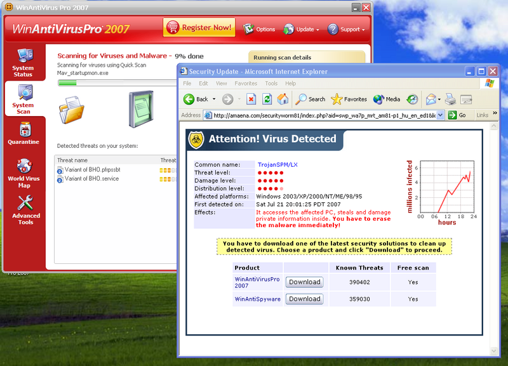Click the Go button beside address bar
Screen dimensions: 508x366
[x=457, y=115]
